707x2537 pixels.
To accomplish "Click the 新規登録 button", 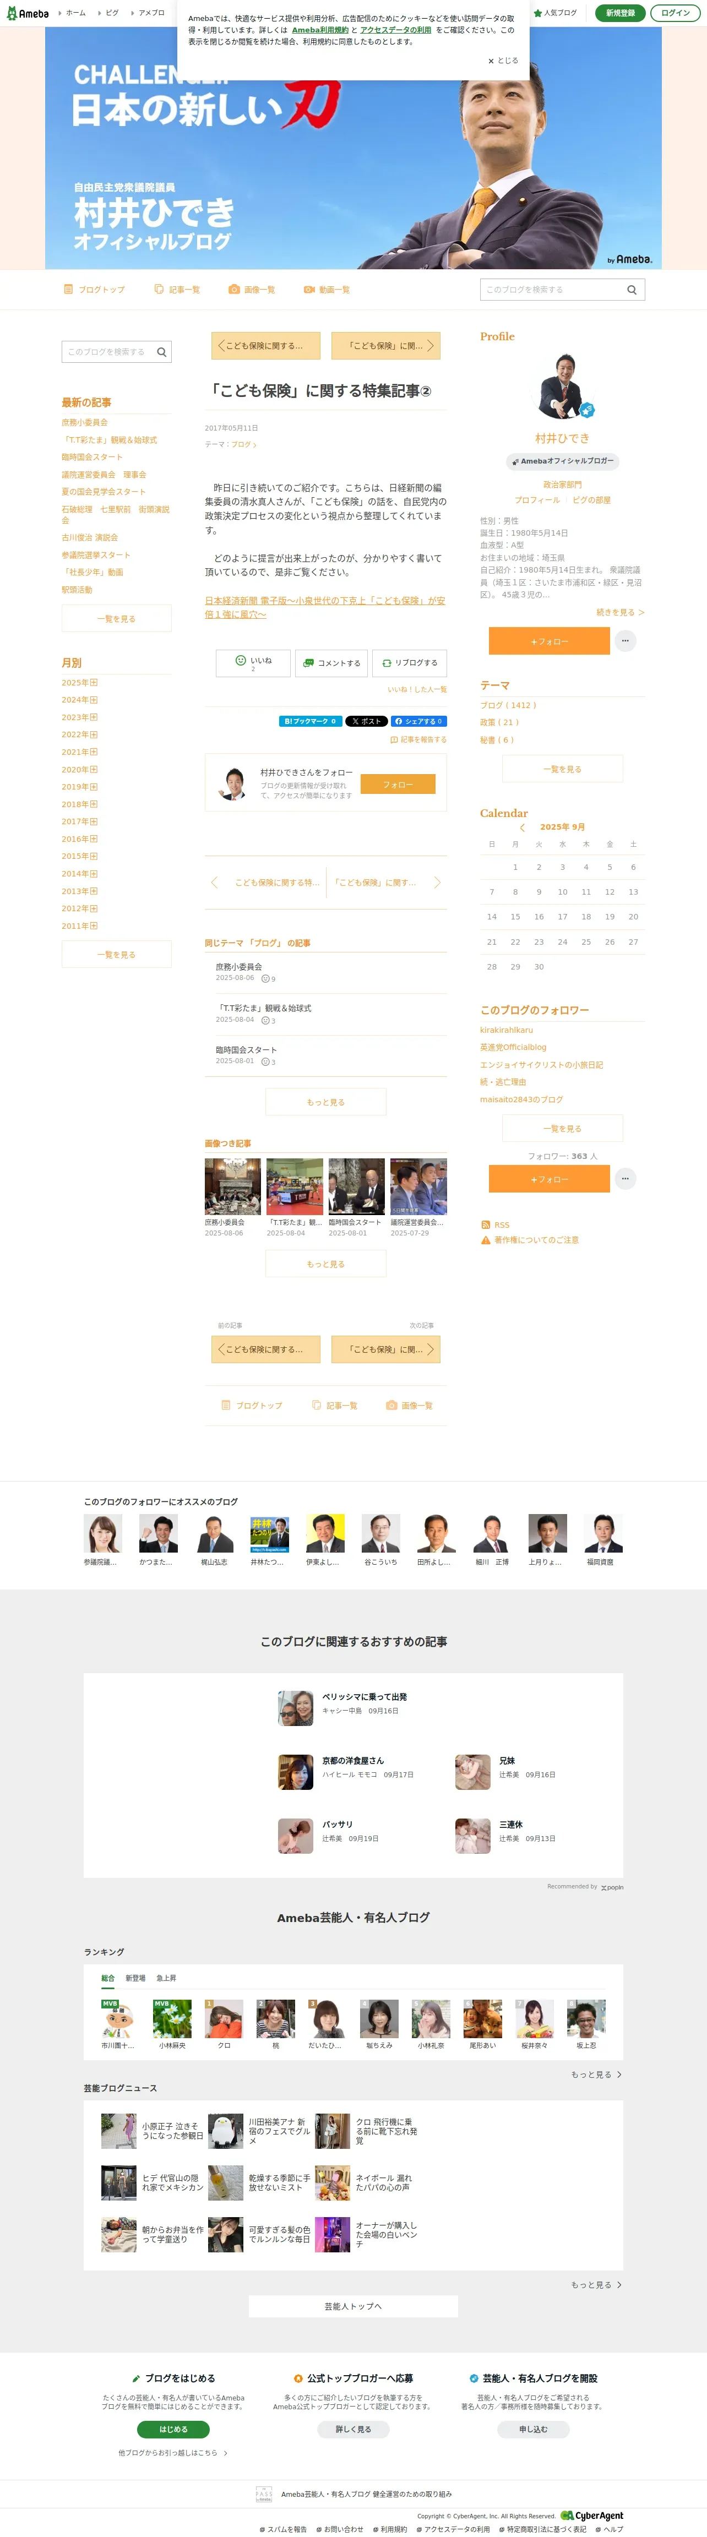I will (x=621, y=13).
